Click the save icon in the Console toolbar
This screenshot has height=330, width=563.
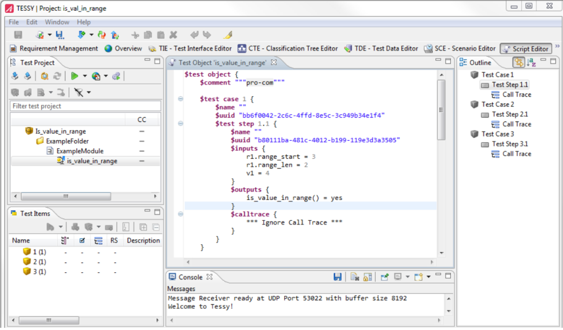(x=337, y=277)
